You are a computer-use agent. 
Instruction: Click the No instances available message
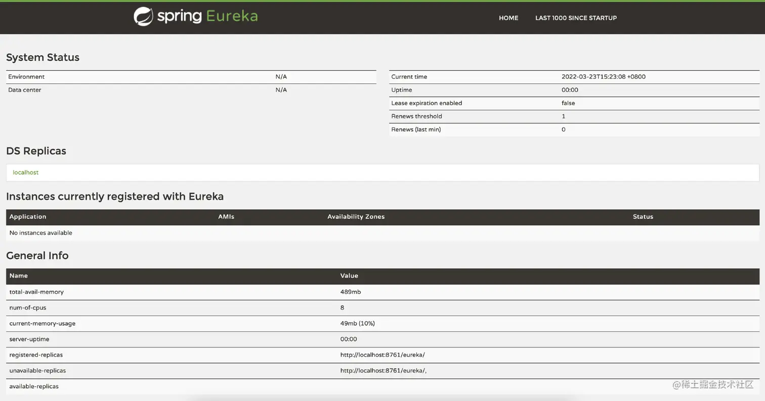(x=40, y=233)
